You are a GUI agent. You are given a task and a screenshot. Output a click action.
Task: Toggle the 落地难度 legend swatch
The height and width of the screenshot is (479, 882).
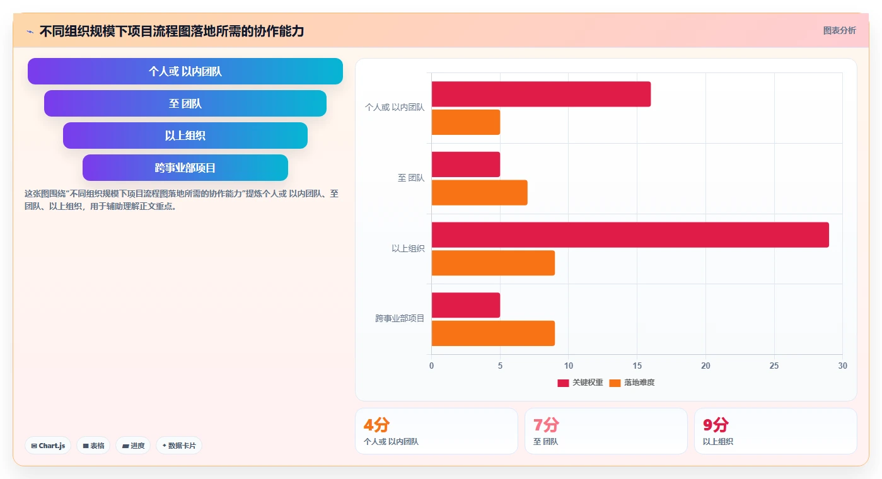(x=615, y=383)
